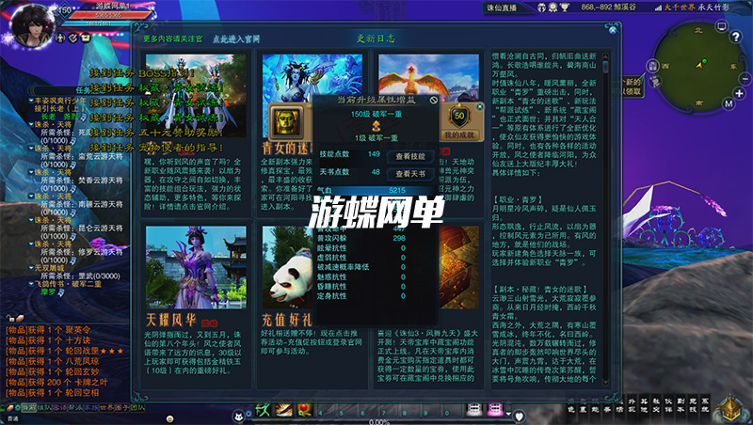Expand the skill bar arrow beside drums
Viewport: 753px width, 425px height.
508,413
